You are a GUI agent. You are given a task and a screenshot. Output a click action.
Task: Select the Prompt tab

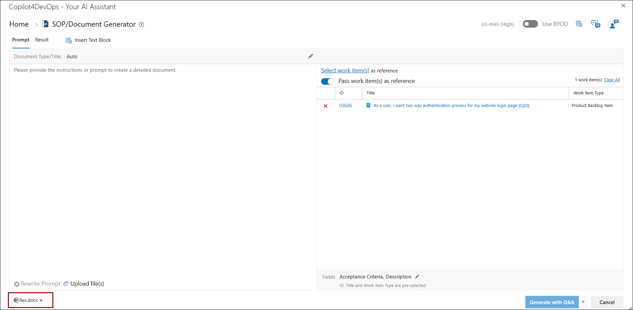[21, 40]
